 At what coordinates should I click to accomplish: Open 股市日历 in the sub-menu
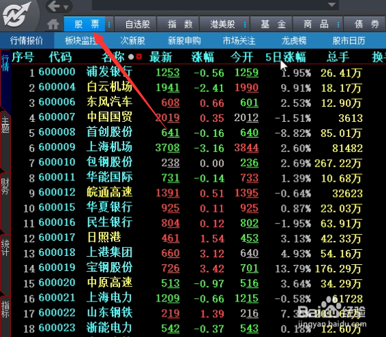tap(348, 40)
